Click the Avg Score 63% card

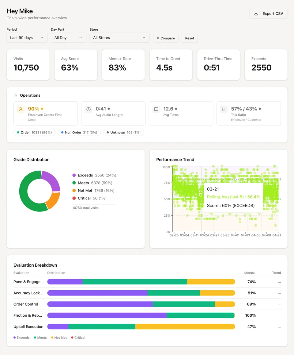(x=76, y=65)
